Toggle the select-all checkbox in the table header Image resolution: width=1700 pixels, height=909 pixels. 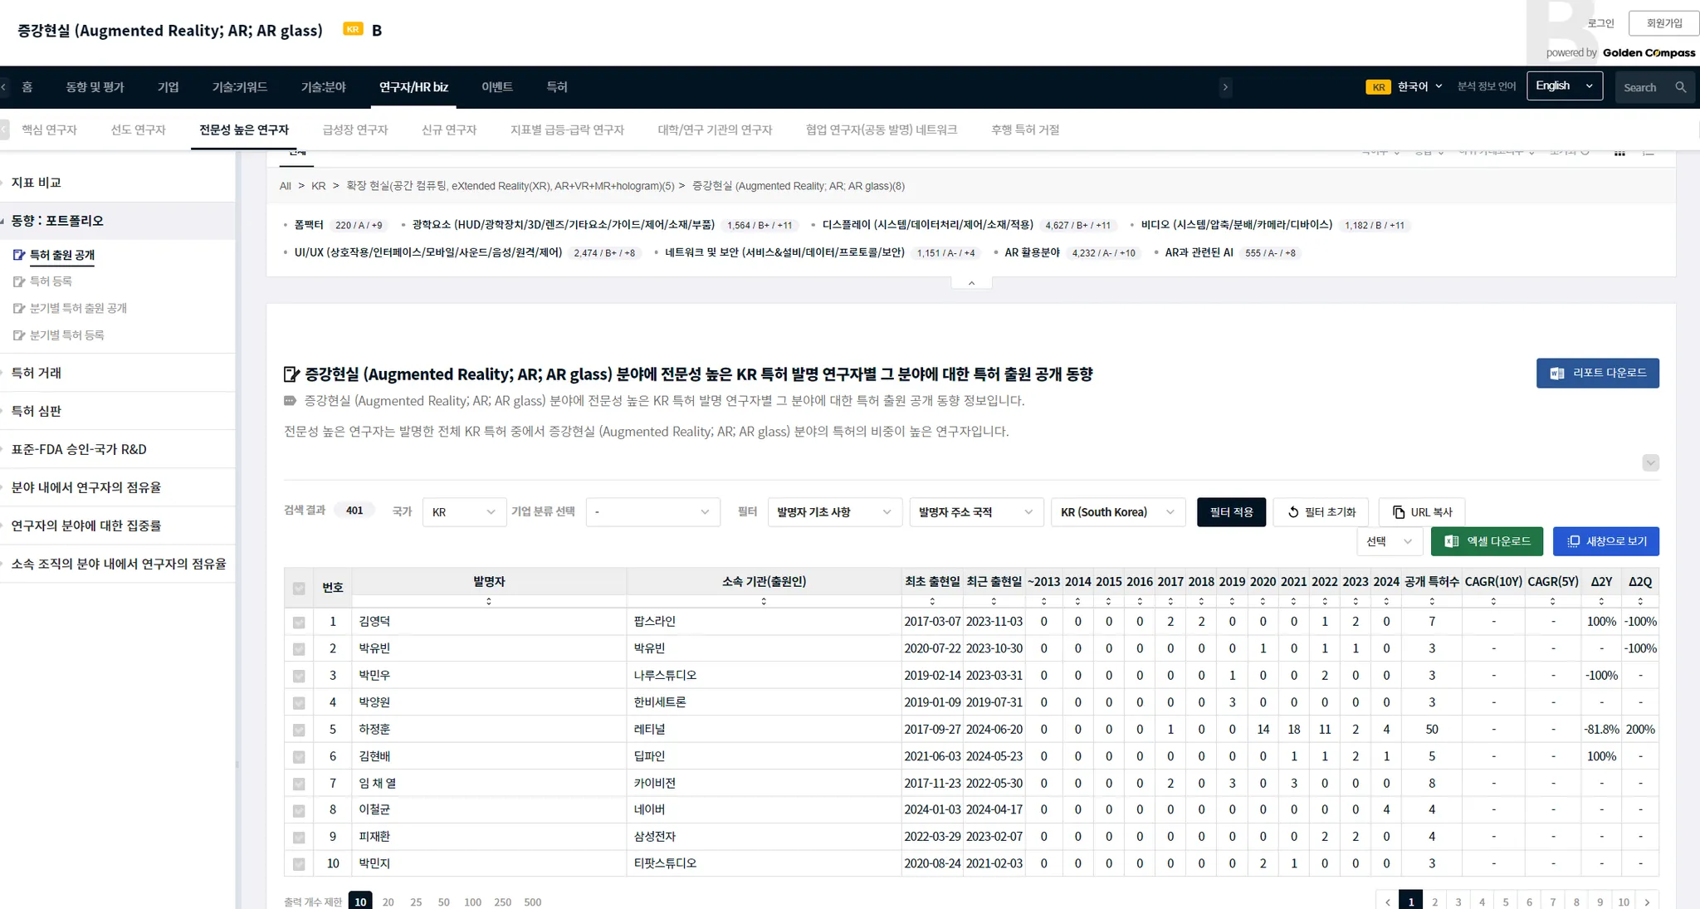(299, 589)
